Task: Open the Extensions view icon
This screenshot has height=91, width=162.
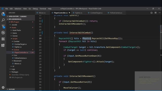Action: pyautogui.click(x=3, y=39)
